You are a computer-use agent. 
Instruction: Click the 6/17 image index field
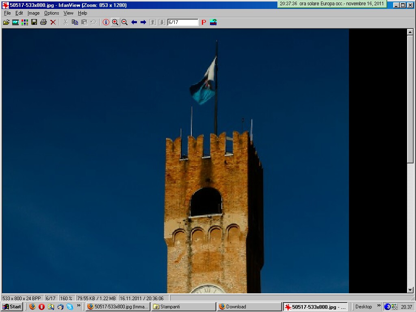coord(183,22)
